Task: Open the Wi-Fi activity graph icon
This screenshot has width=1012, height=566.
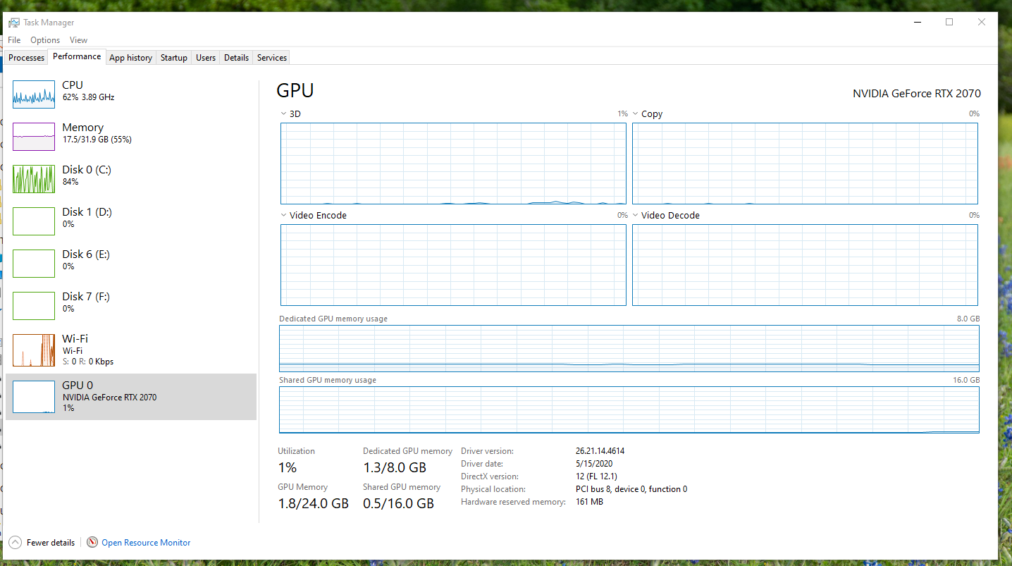Action: coord(33,350)
